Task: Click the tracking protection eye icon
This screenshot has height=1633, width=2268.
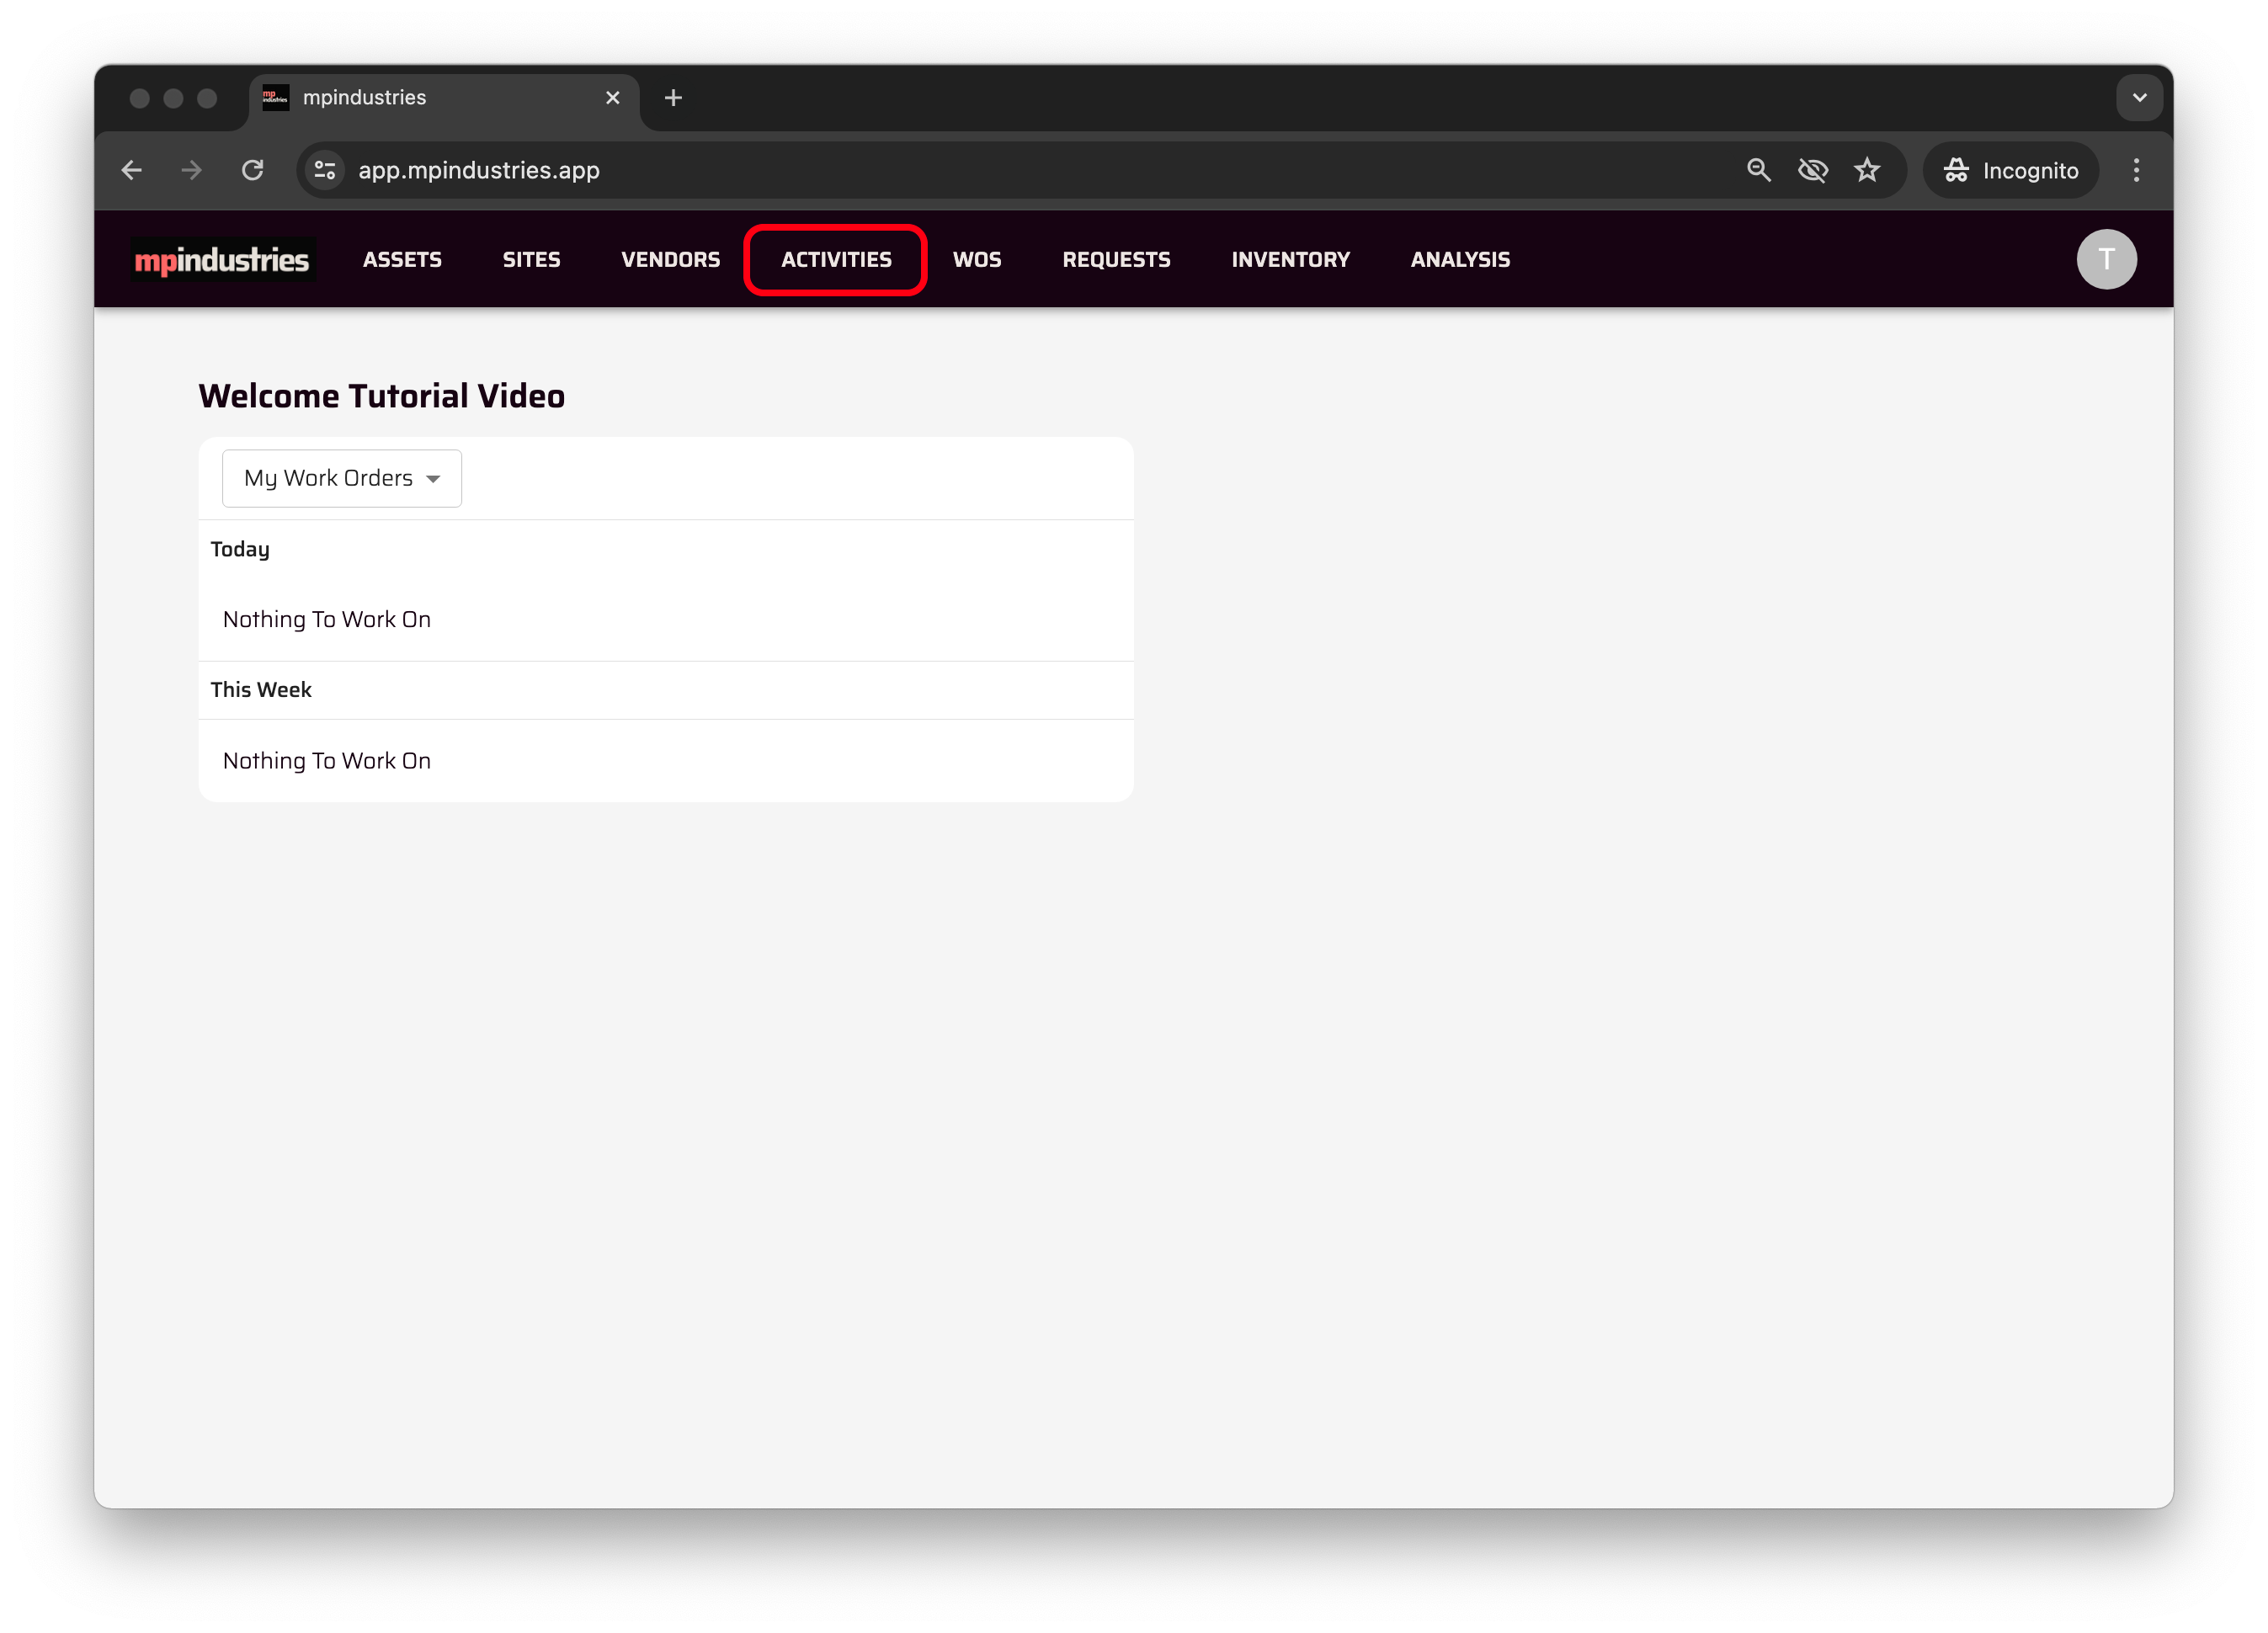Action: pyautogui.click(x=1812, y=171)
